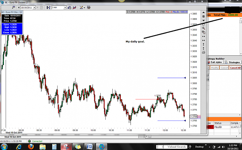Click the taskbar clock 1:32 PM
242x150 pixels.
pyautogui.click(x=233, y=147)
